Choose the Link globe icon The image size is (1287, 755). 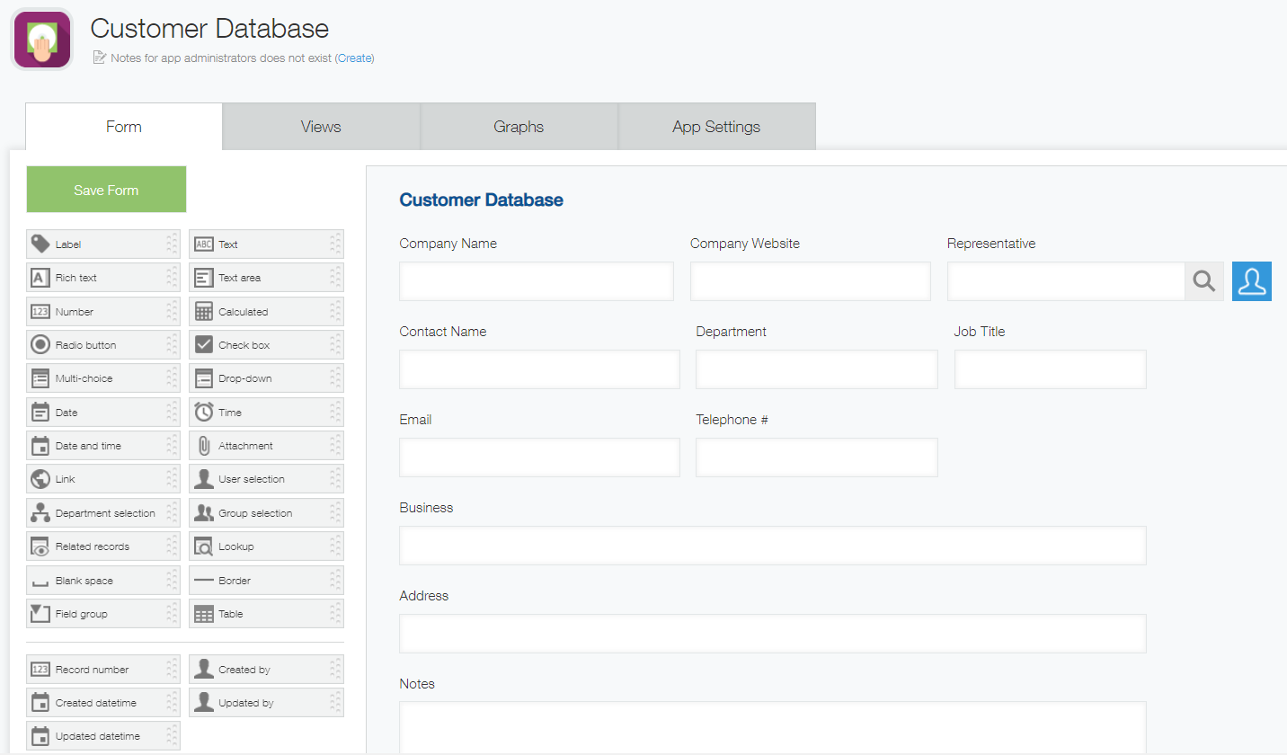coord(40,479)
